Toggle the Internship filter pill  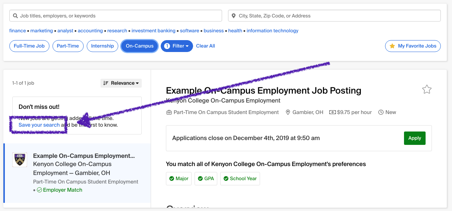pos(102,46)
